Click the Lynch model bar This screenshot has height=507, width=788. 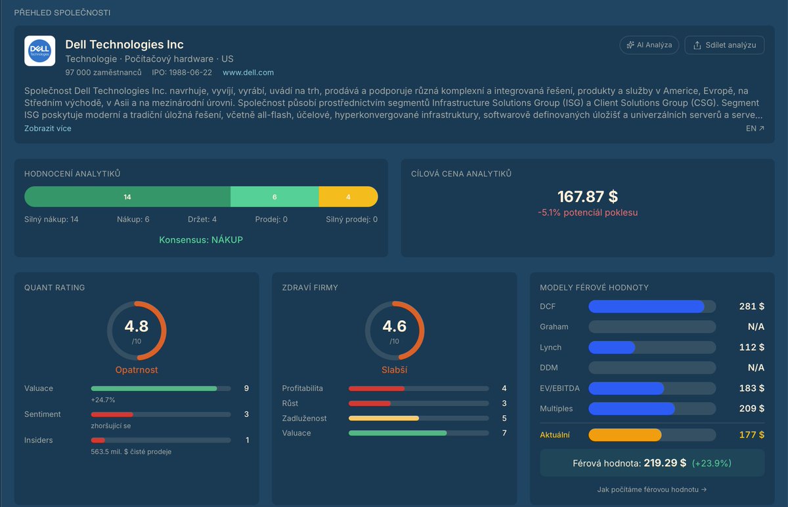[x=652, y=347]
